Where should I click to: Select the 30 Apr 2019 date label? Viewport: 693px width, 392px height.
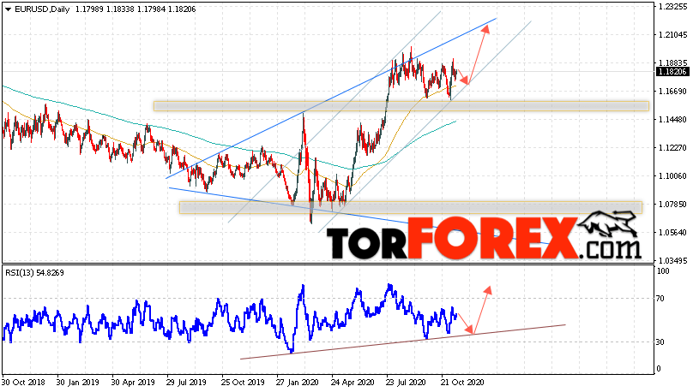133,383
